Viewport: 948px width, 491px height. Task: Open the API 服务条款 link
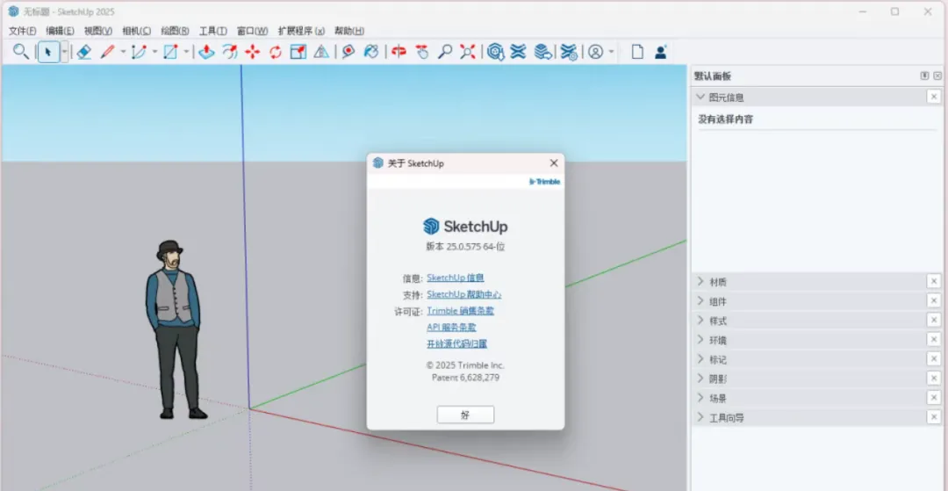click(451, 327)
